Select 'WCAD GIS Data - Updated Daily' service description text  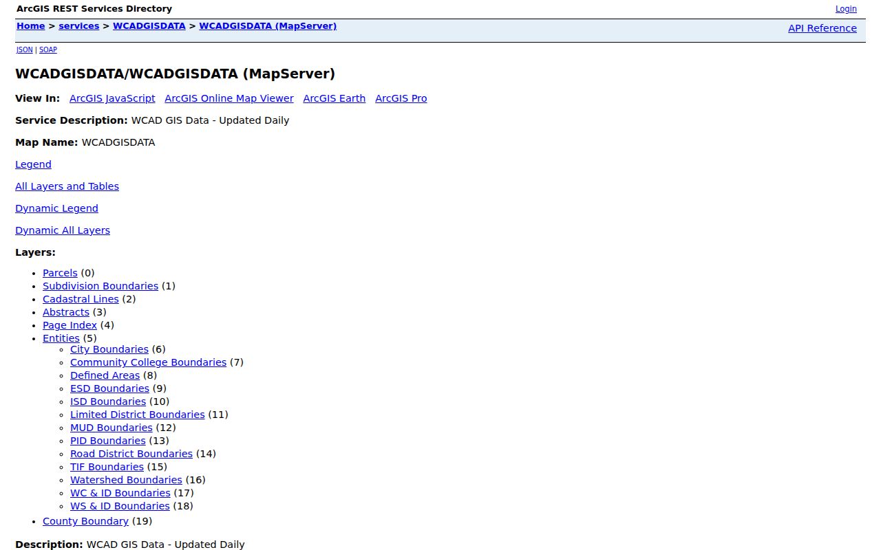(210, 120)
